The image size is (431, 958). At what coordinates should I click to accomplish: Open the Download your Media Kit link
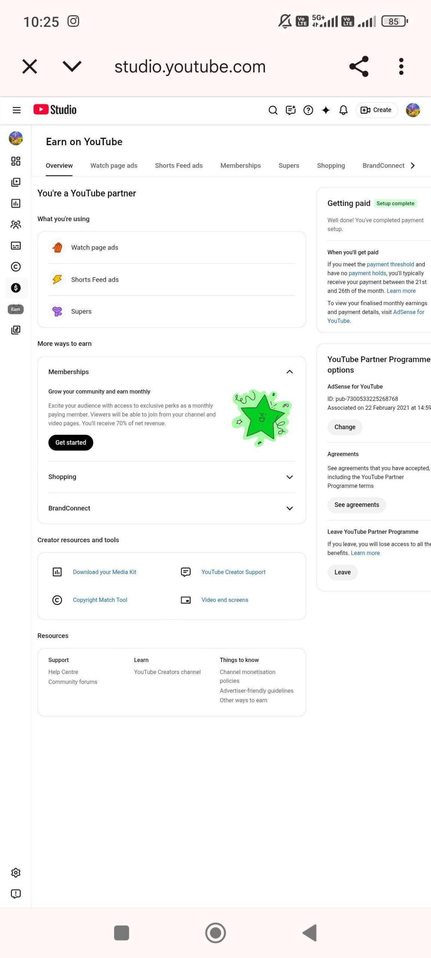click(x=104, y=572)
